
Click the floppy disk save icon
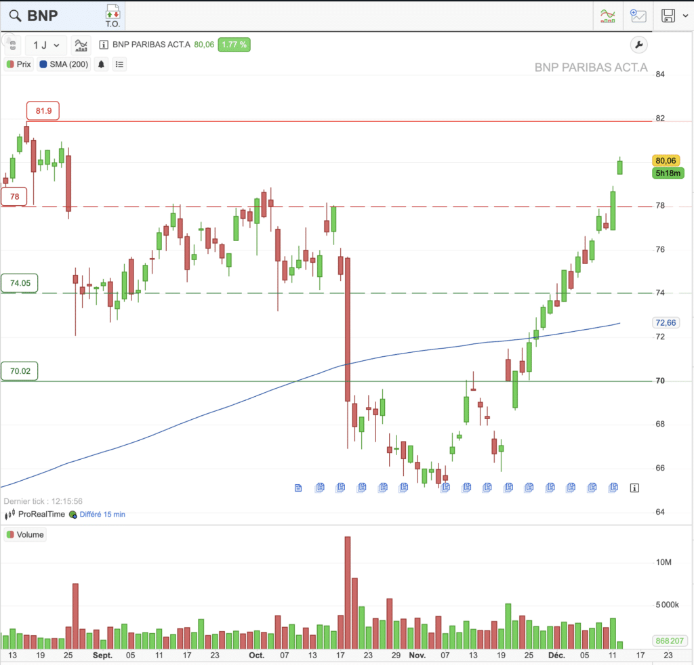pos(668,16)
